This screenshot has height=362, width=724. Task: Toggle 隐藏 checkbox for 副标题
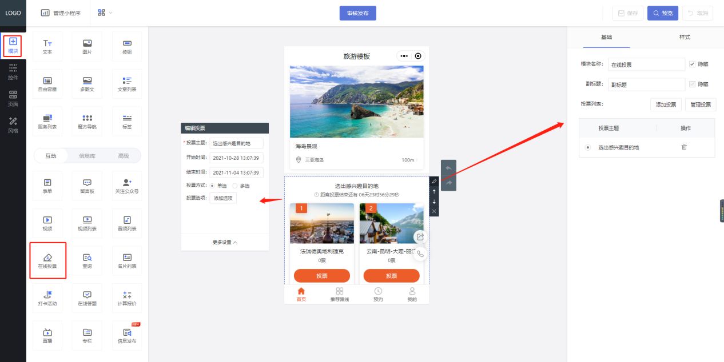(692, 84)
